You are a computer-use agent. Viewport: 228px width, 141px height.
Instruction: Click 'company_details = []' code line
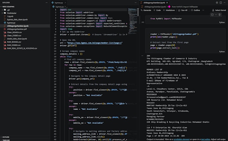[71, 54]
